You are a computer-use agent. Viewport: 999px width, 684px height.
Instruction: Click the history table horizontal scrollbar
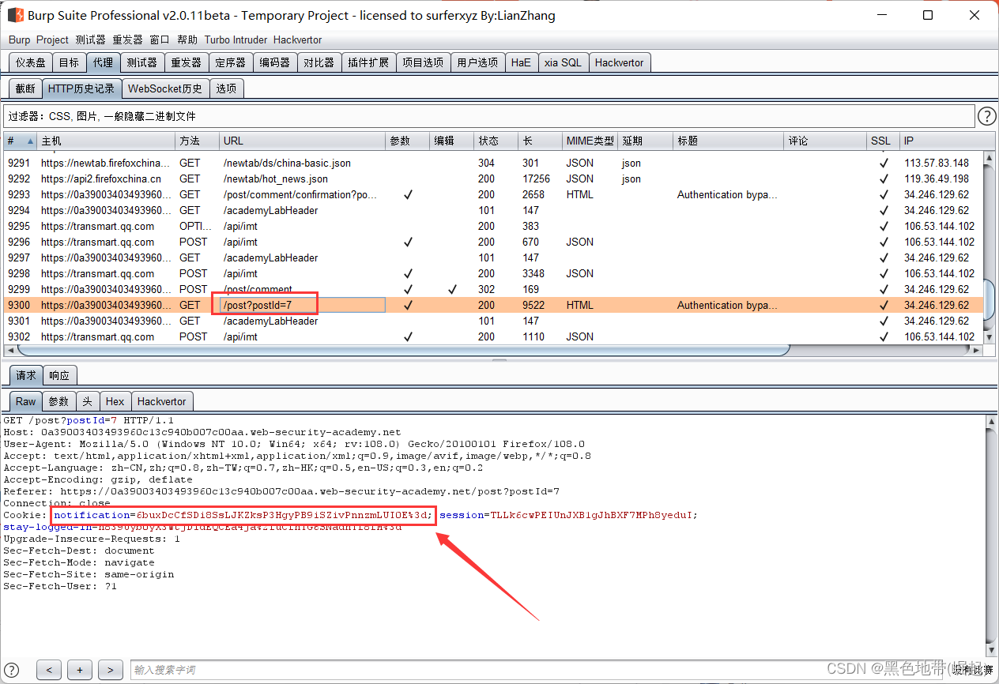[x=403, y=350]
